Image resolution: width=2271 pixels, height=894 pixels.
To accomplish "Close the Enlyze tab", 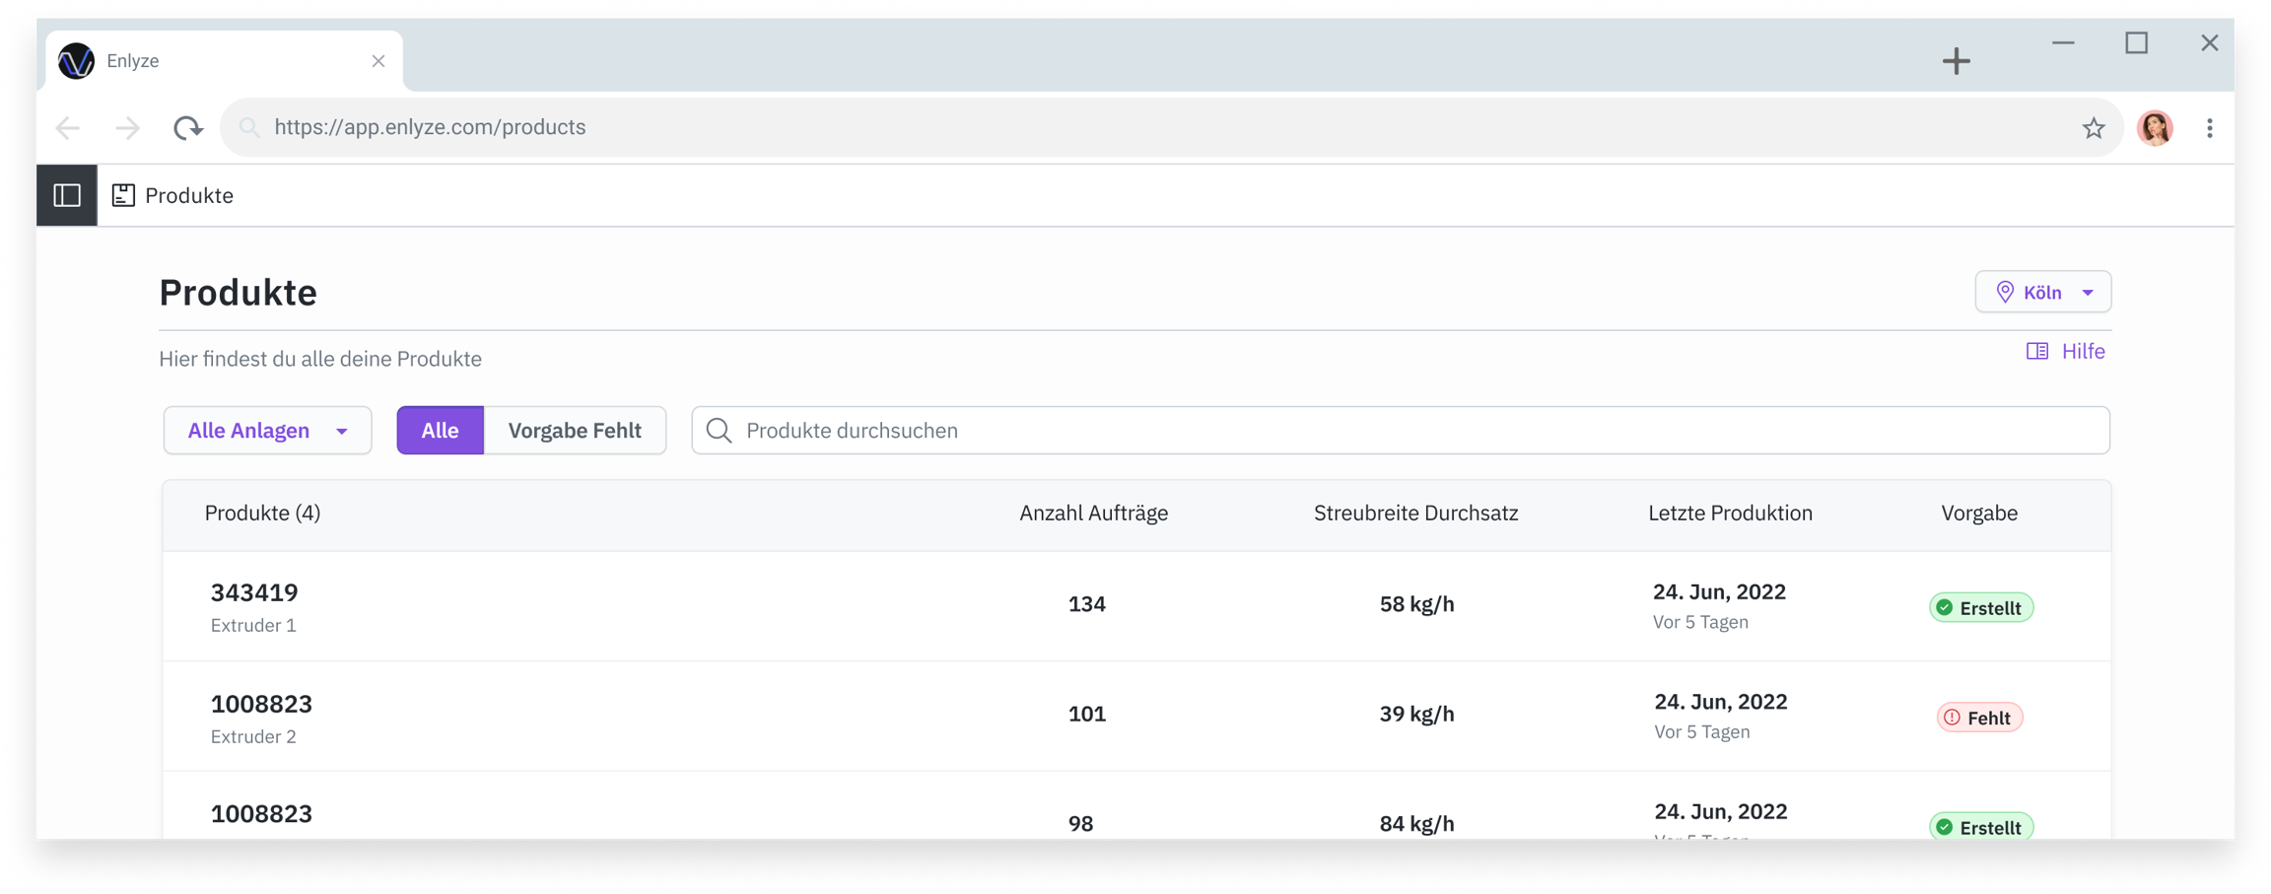I will pos(378,61).
